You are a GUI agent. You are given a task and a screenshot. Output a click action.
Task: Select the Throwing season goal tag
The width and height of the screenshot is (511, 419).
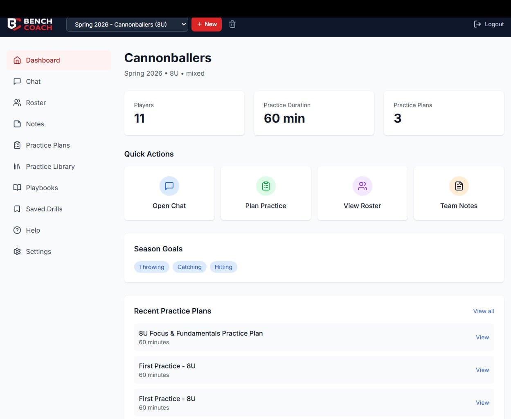coord(151,267)
